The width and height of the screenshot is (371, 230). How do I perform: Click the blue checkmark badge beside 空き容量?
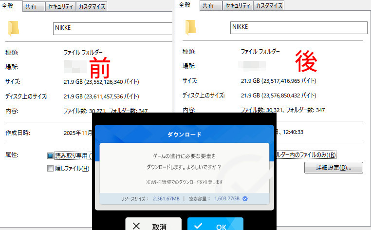tap(245, 198)
